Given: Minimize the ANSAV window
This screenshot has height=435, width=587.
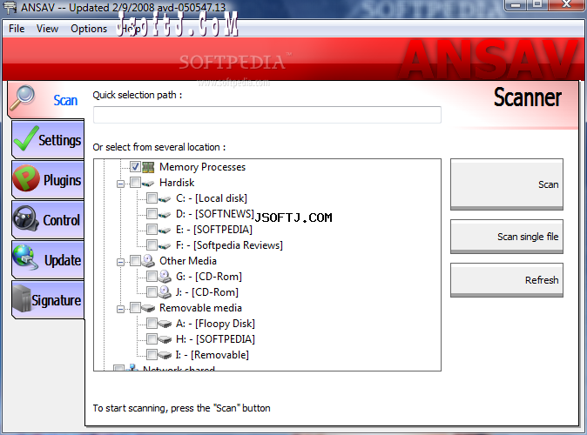Looking at the screenshot, I should [x=516, y=4].
